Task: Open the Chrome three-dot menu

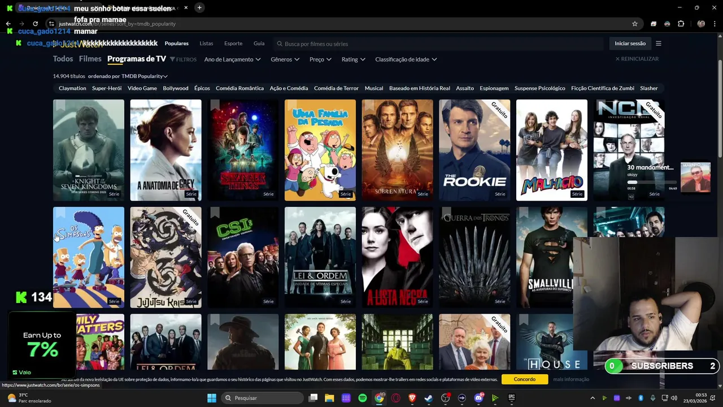Action: [715, 24]
